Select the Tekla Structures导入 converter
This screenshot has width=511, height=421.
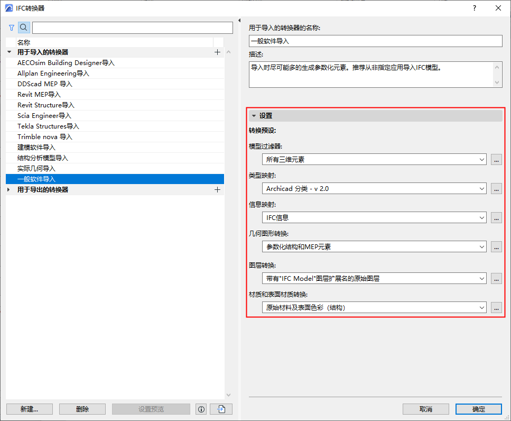[x=49, y=126]
